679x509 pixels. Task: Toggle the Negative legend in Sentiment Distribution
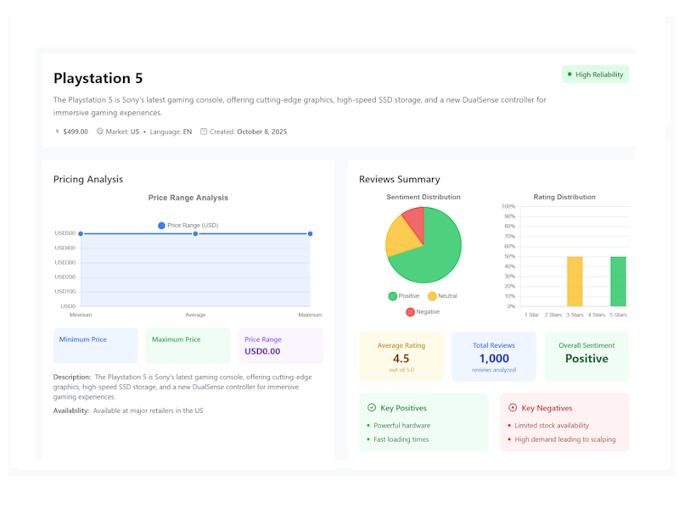pyautogui.click(x=411, y=312)
